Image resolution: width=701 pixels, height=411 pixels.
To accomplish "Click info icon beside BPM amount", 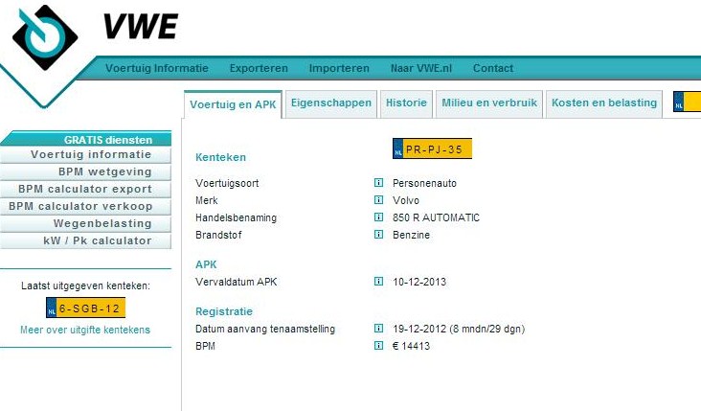I will tap(378, 346).
